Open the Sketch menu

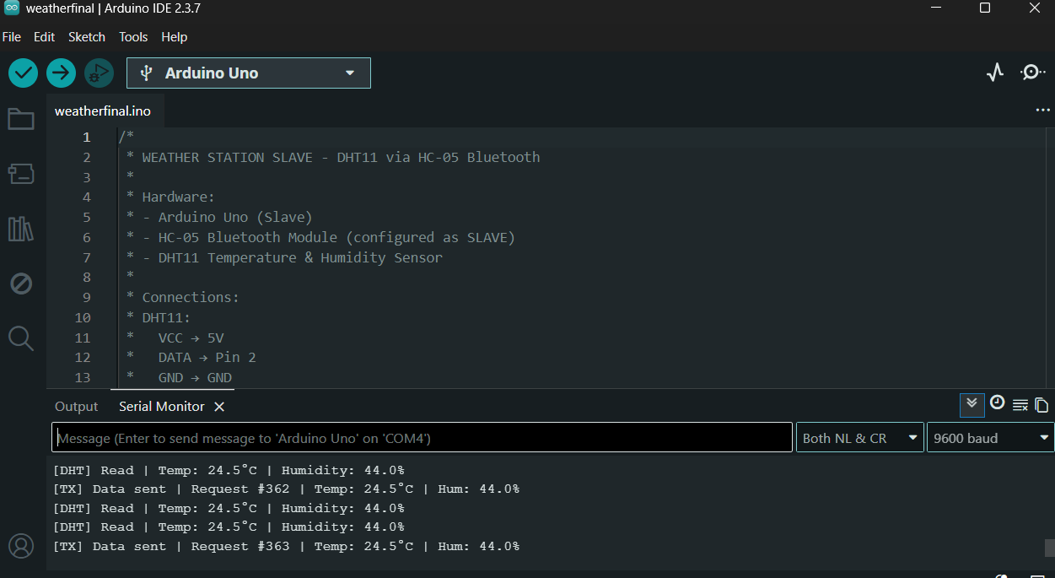pos(87,37)
